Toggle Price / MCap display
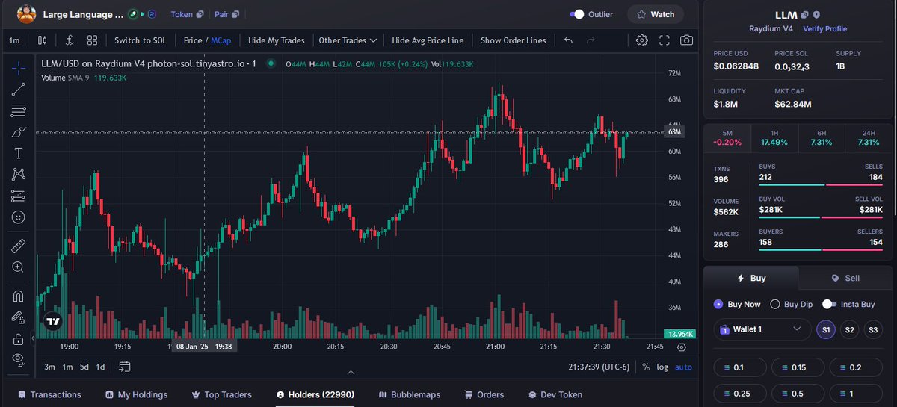The width and height of the screenshot is (897, 407). (207, 40)
